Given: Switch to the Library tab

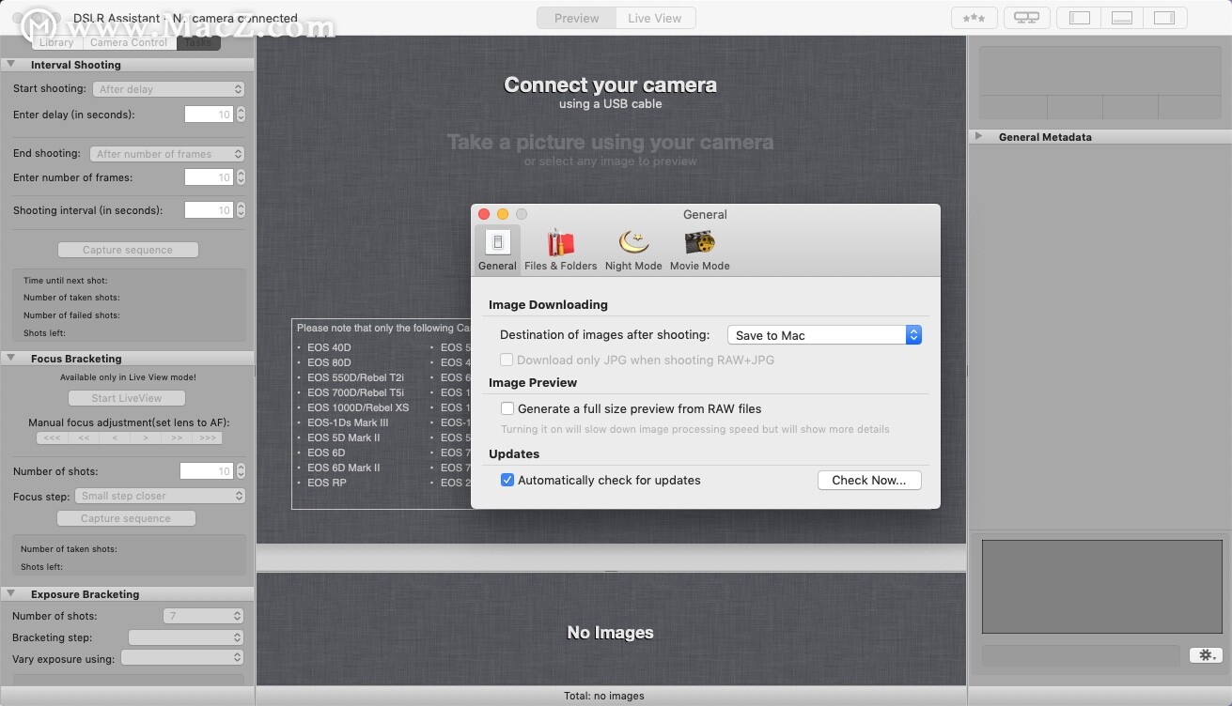Looking at the screenshot, I should point(56,42).
